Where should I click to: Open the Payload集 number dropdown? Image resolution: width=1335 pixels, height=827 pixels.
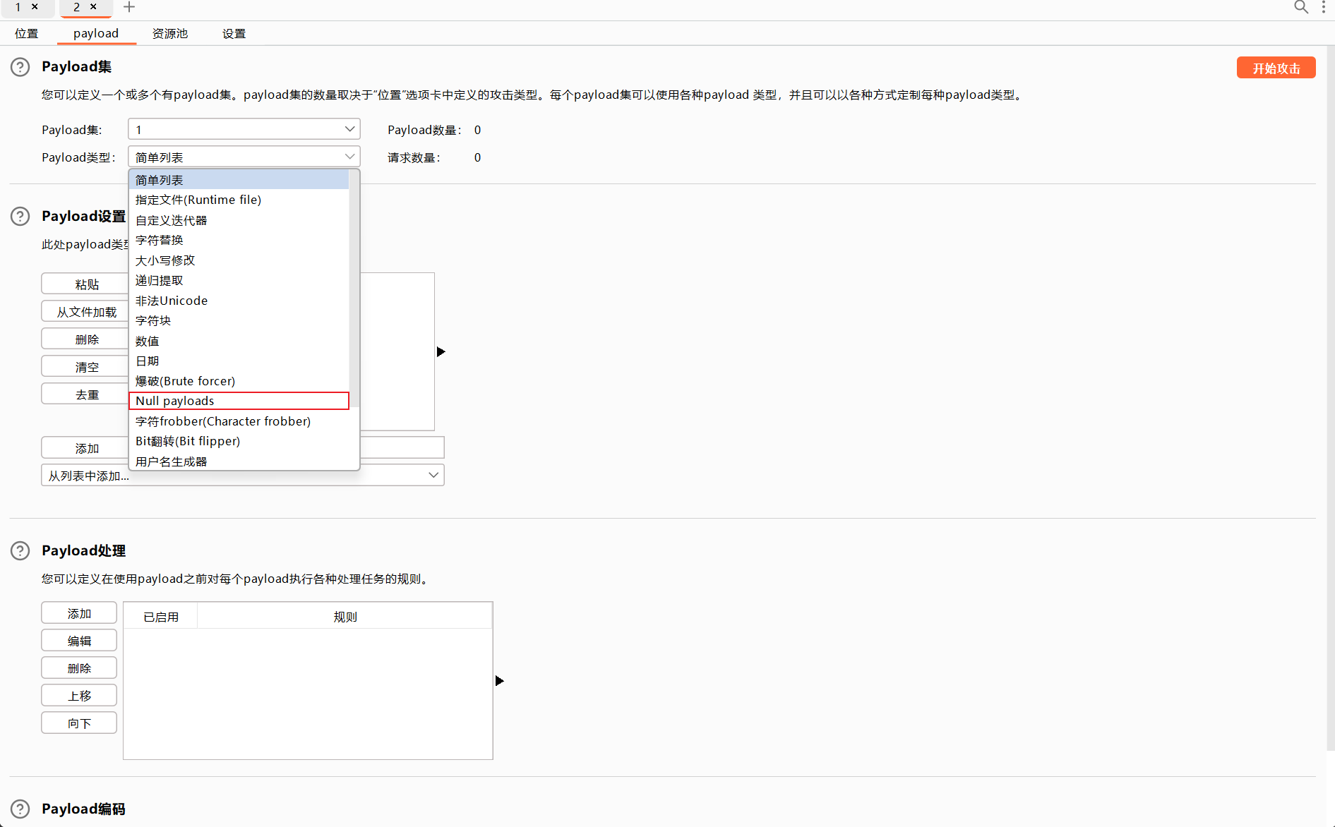point(244,129)
